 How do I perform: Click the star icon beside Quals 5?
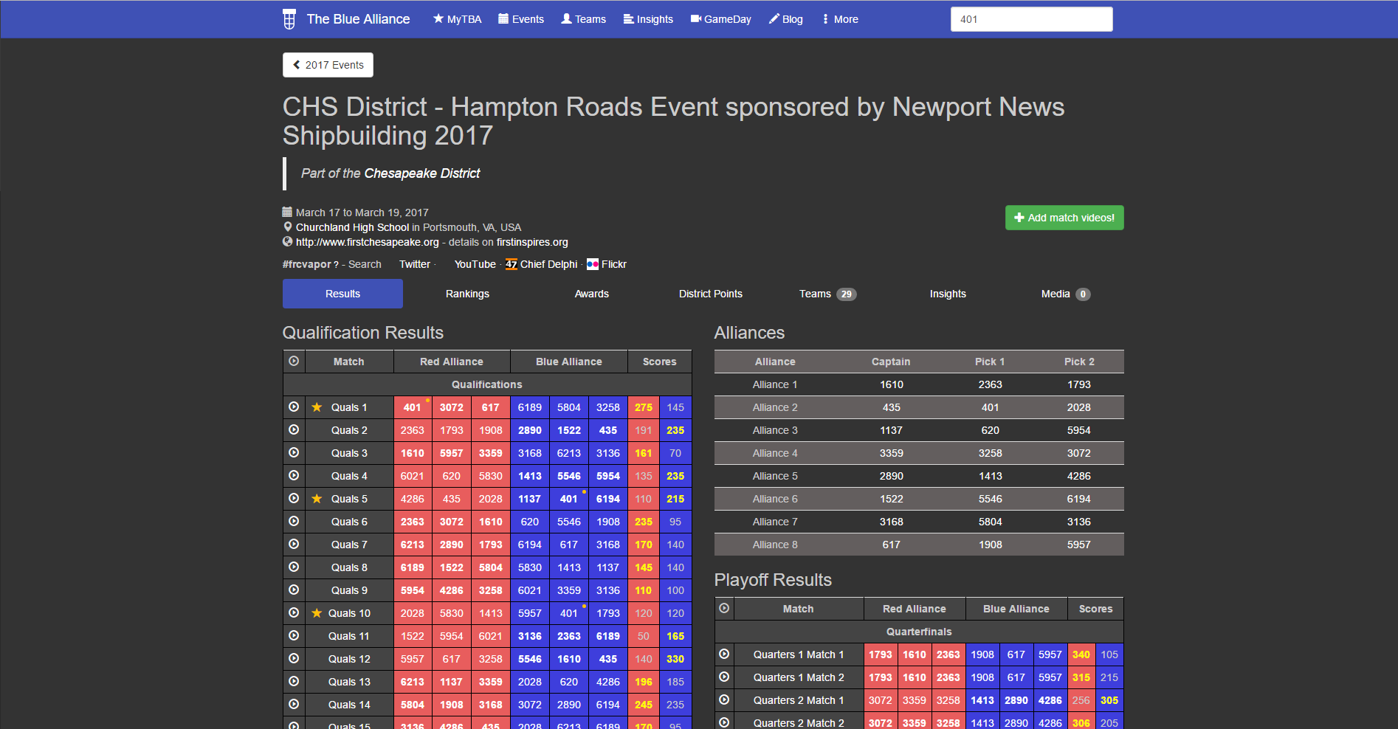click(x=317, y=499)
